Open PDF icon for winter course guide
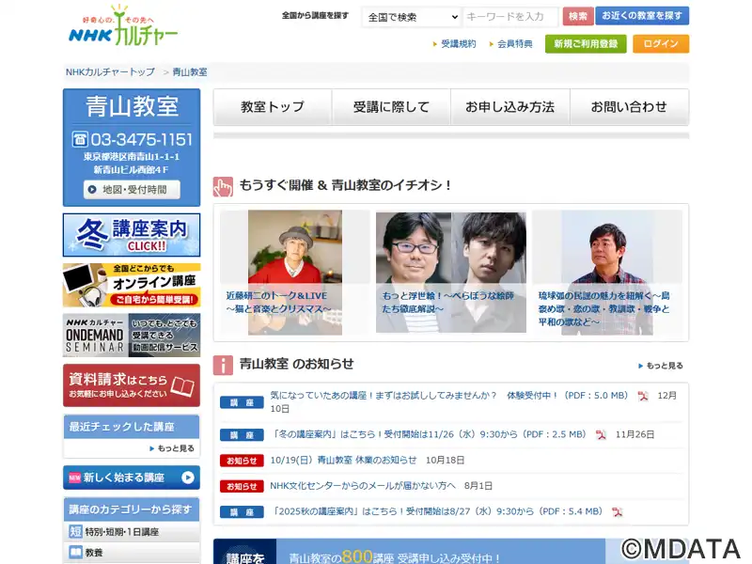Screen dimensions: 752x564 click(x=601, y=435)
